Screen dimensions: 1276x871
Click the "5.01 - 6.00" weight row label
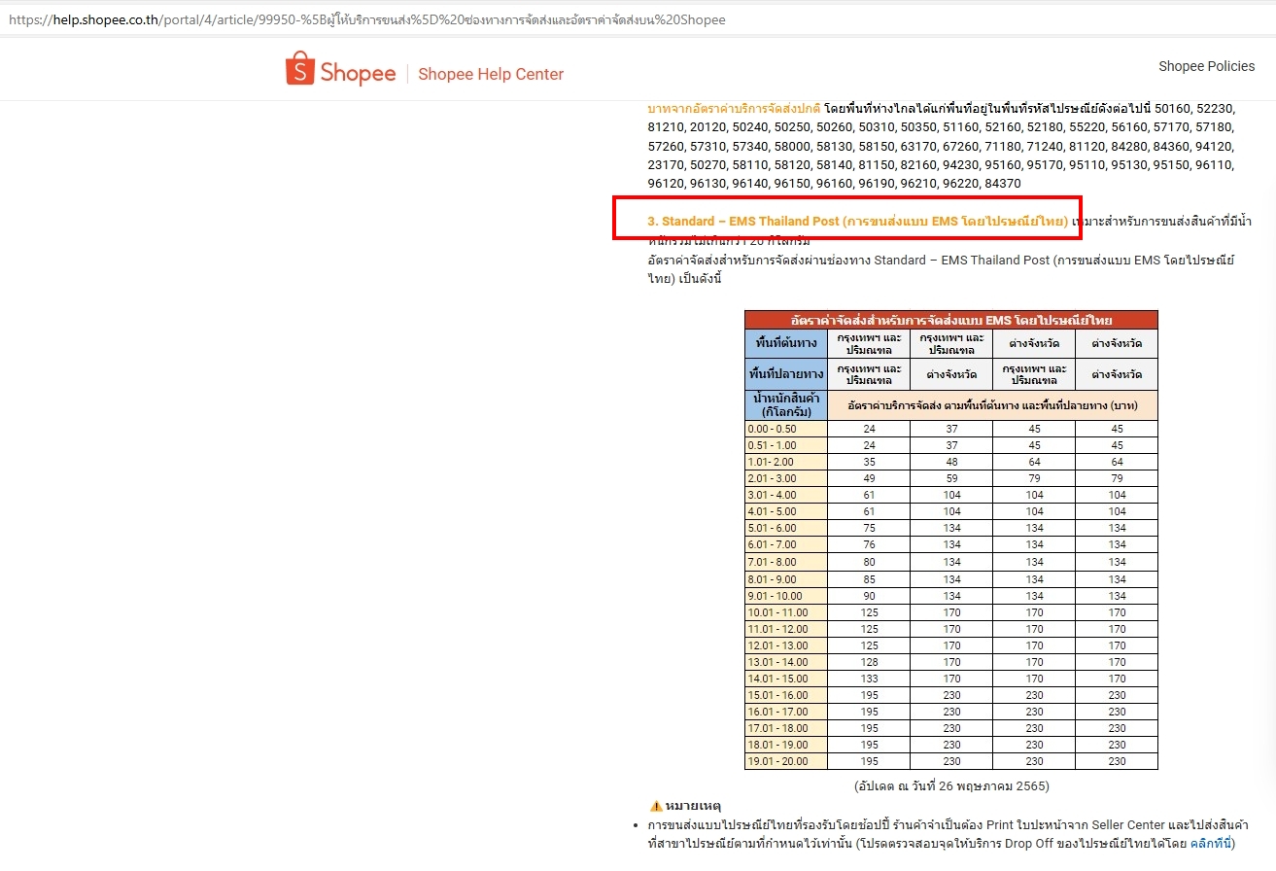coord(786,529)
